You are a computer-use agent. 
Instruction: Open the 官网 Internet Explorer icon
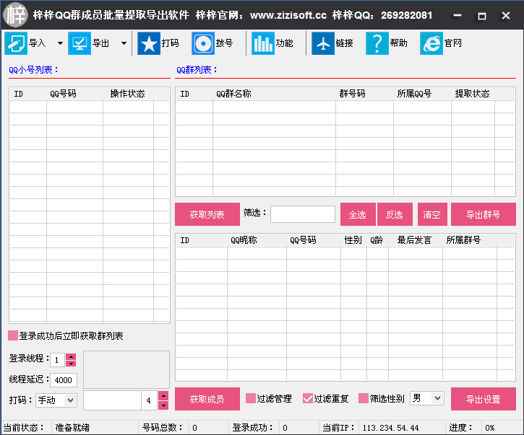[431, 43]
